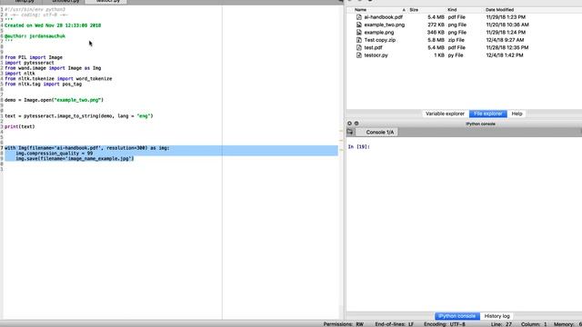
Task: Click the from PIL import Image line
Action: 34,57
